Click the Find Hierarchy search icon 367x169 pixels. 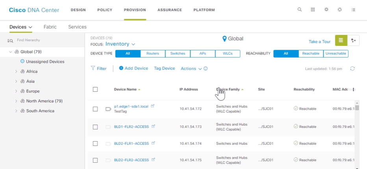[x=10, y=40]
